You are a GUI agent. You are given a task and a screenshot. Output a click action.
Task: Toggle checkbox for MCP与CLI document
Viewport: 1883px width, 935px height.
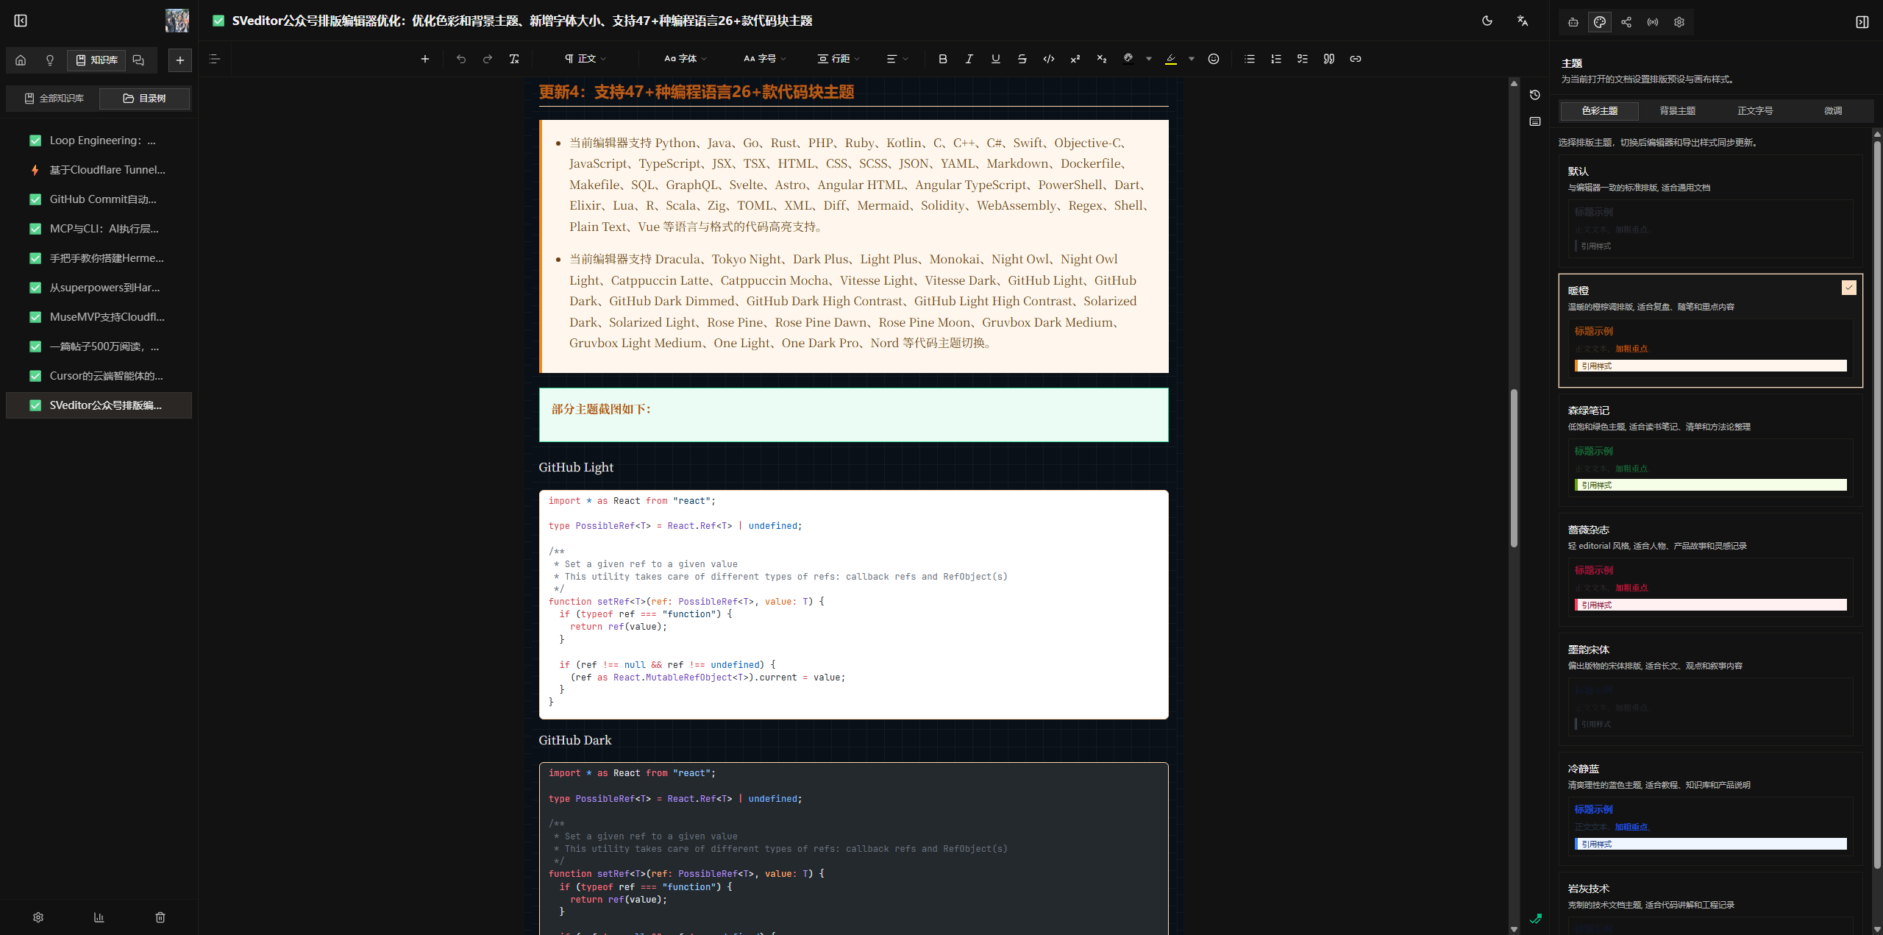35,229
